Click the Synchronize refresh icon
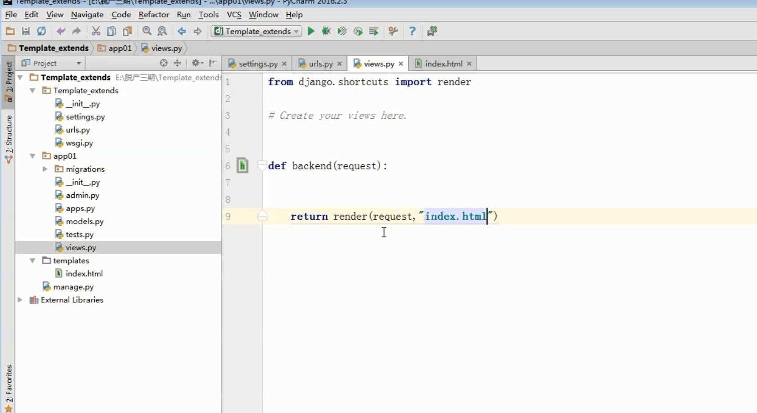This screenshot has height=413, width=757. click(x=41, y=31)
